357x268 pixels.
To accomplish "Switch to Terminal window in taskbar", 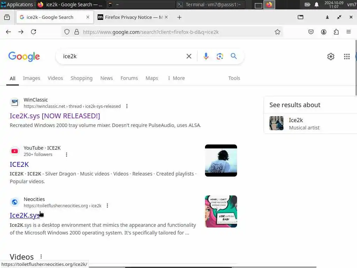I will pos(211,5).
